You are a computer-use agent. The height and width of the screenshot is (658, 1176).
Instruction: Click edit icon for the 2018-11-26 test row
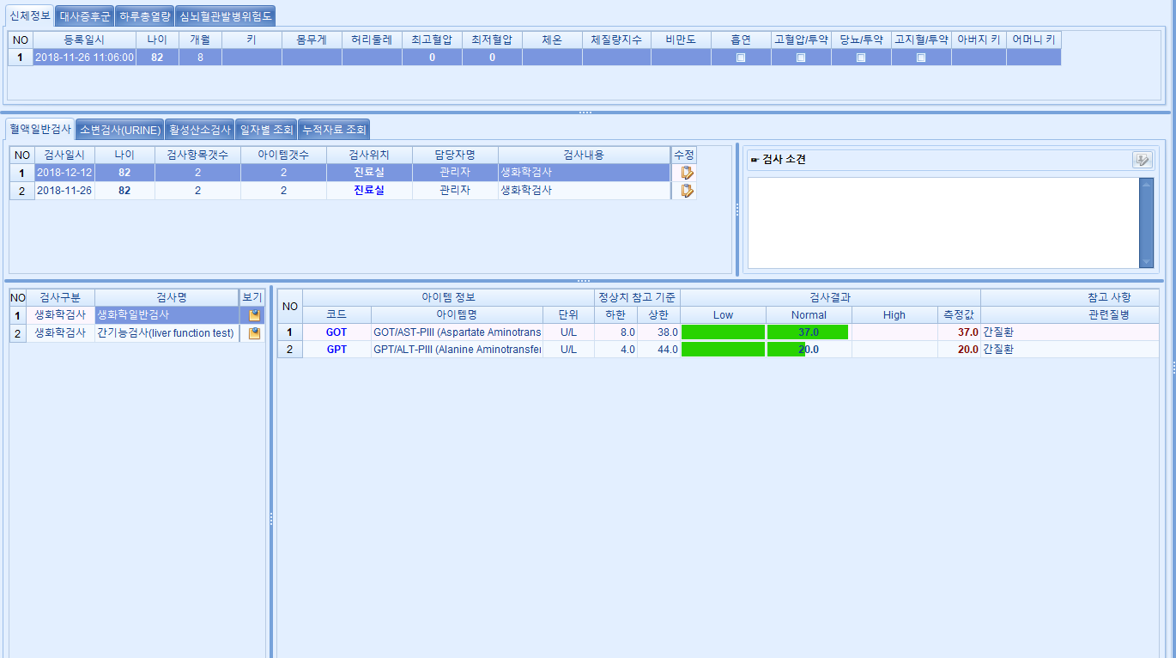[x=687, y=191]
